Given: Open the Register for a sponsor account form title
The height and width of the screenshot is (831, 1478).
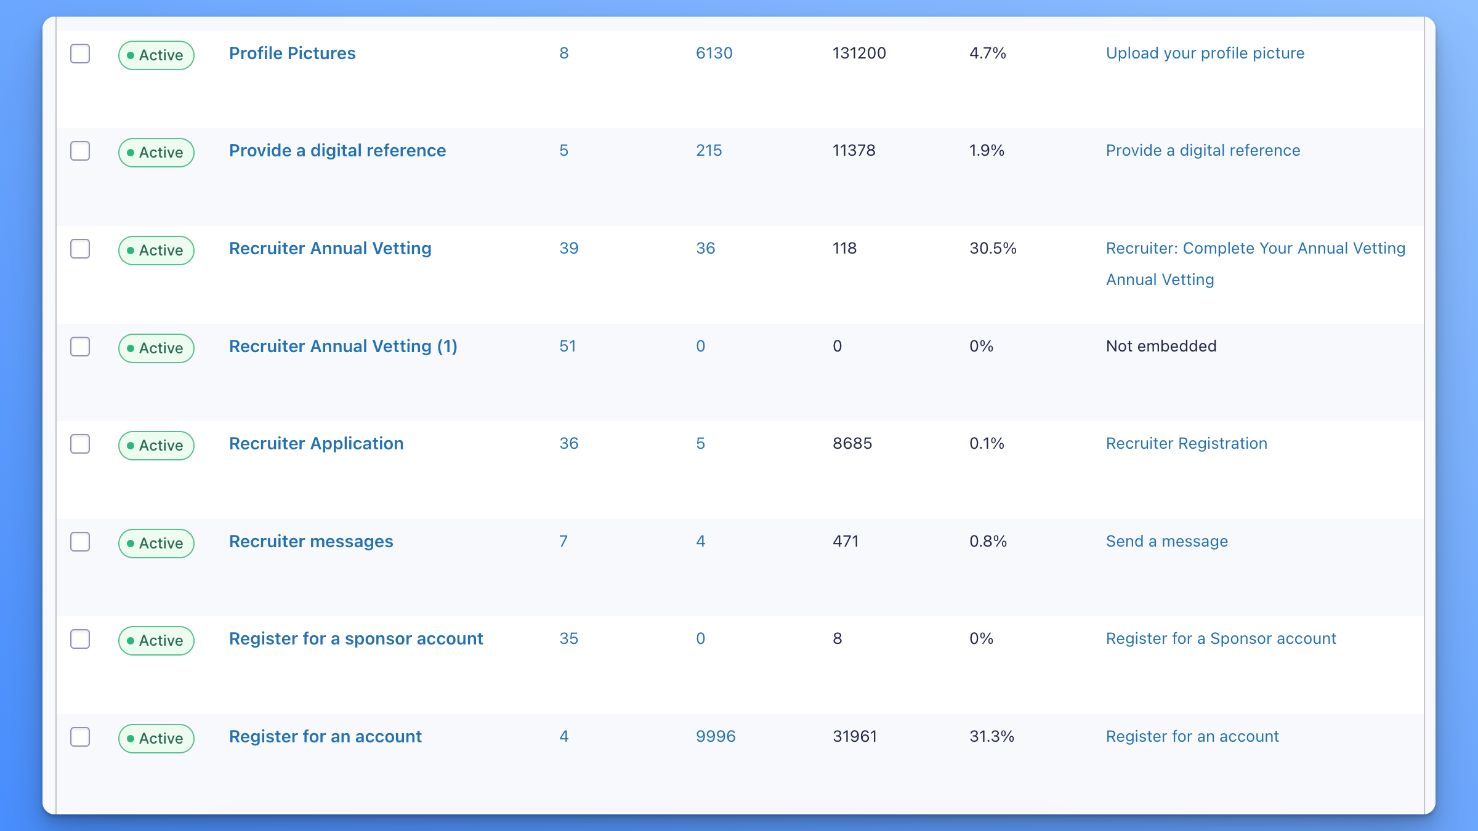Looking at the screenshot, I should coord(356,638).
